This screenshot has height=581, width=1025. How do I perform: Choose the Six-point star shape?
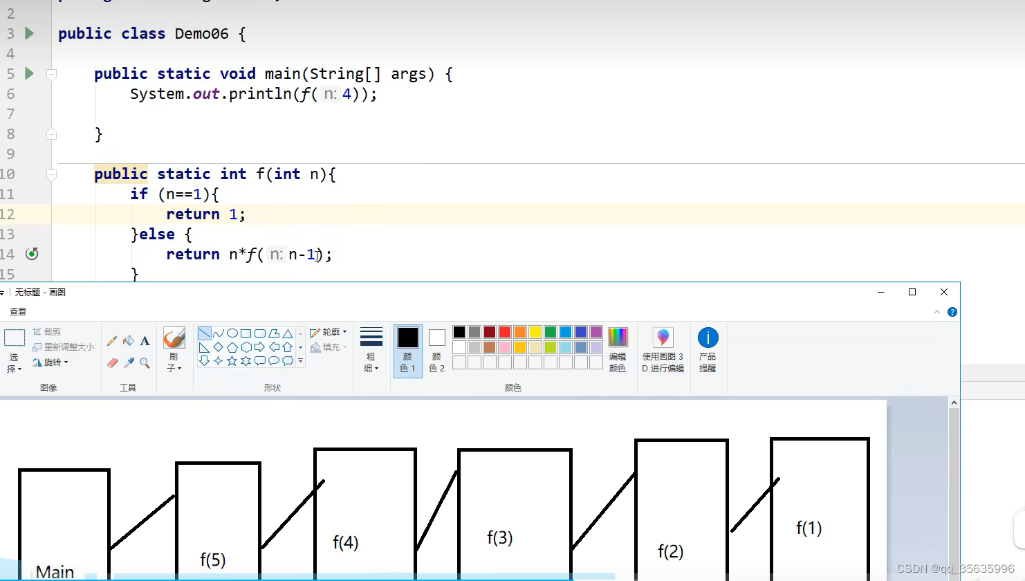246,360
